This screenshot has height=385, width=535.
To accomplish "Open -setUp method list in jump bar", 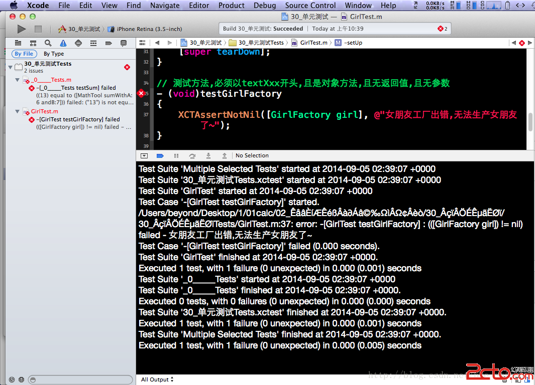I will (348, 43).
